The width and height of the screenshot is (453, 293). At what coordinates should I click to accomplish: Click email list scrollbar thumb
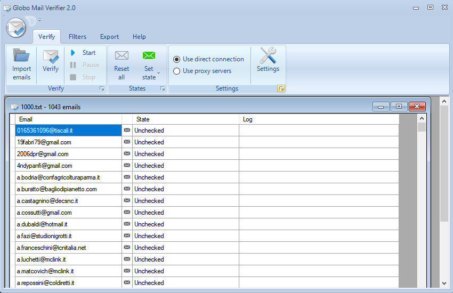422,127
